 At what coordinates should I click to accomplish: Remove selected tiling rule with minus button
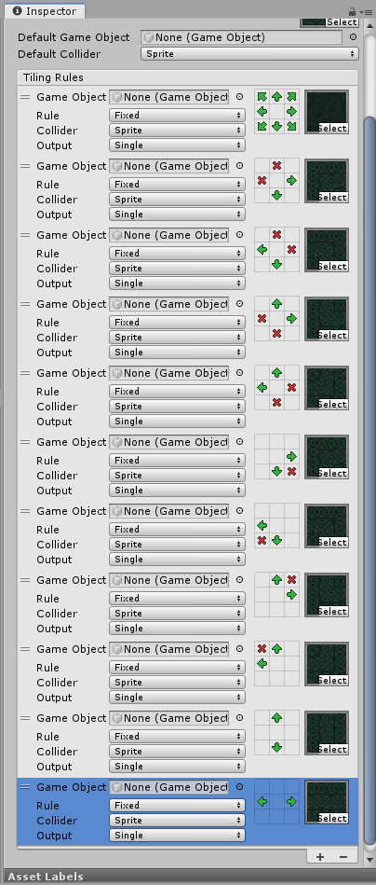pos(343,856)
